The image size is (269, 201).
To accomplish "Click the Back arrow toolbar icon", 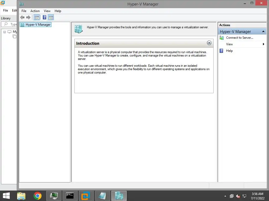I will [x=22, y=17].
